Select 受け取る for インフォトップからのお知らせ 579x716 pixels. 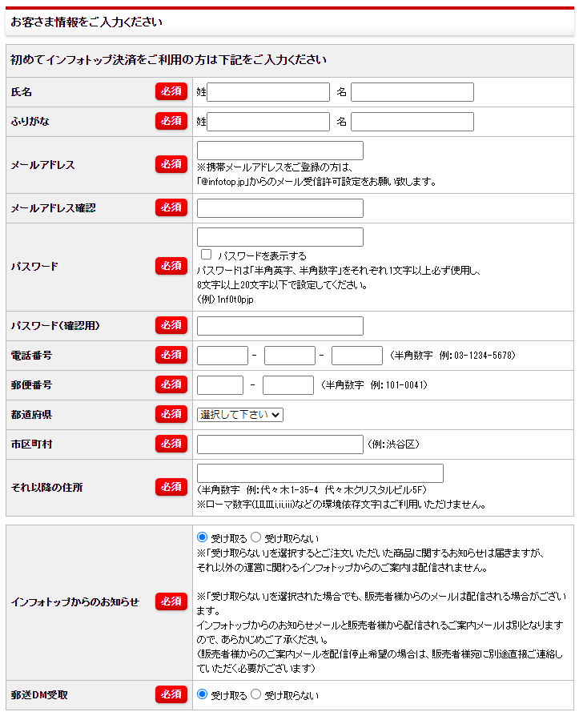click(x=203, y=537)
